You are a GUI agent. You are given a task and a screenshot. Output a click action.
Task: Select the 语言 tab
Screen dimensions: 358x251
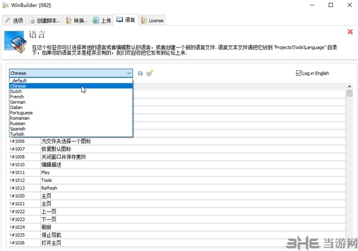pos(126,20)
